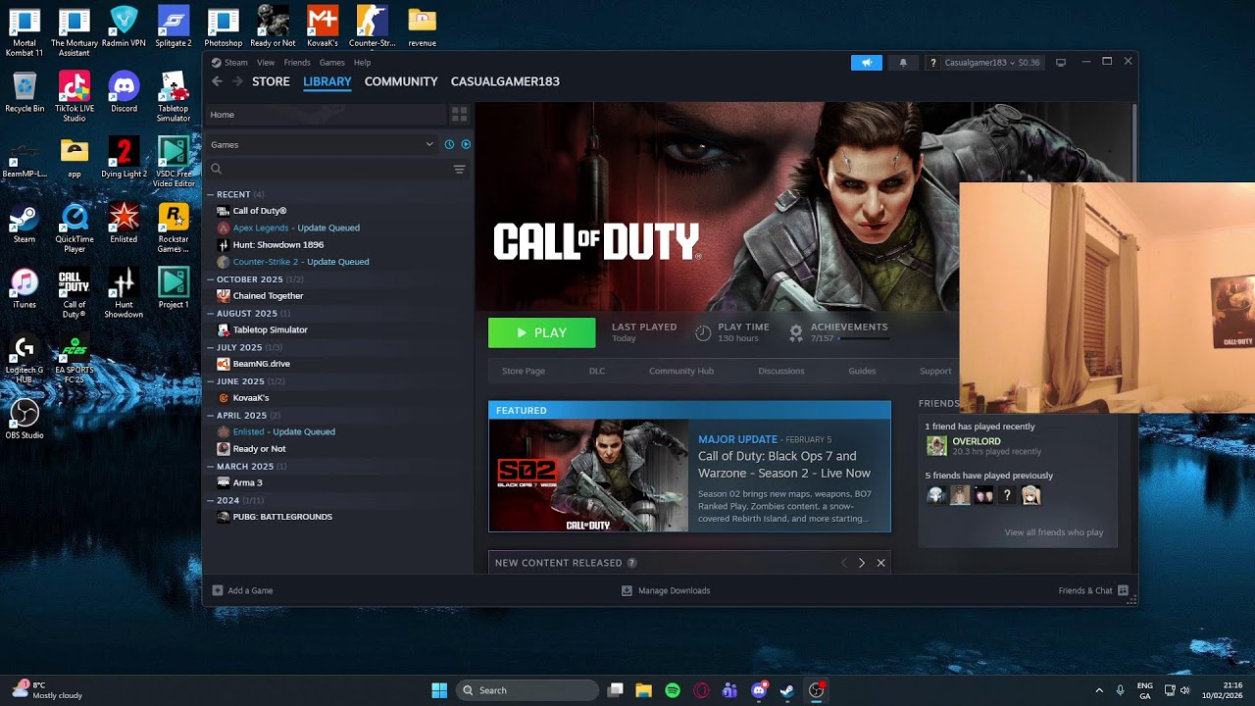Image resolution: width=1255 pixels, height=706 pixels.
Task: Open the Photoshop desktop shortcut
Action: 224,27
